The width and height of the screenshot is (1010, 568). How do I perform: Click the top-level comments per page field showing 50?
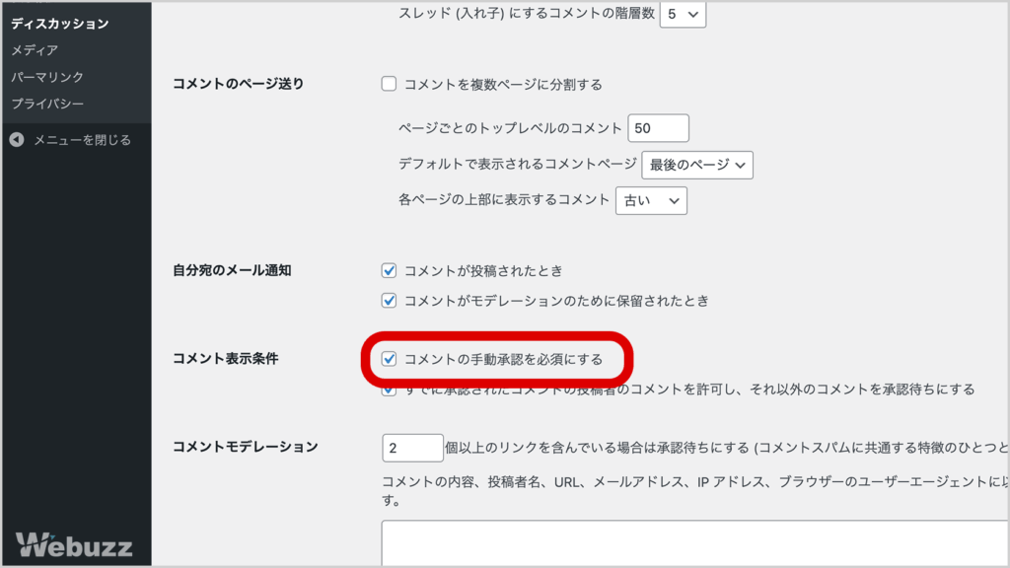coord(658,128)
